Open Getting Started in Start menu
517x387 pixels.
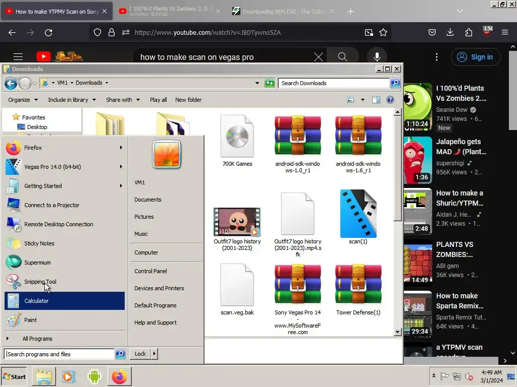click(x=65, y=186)
